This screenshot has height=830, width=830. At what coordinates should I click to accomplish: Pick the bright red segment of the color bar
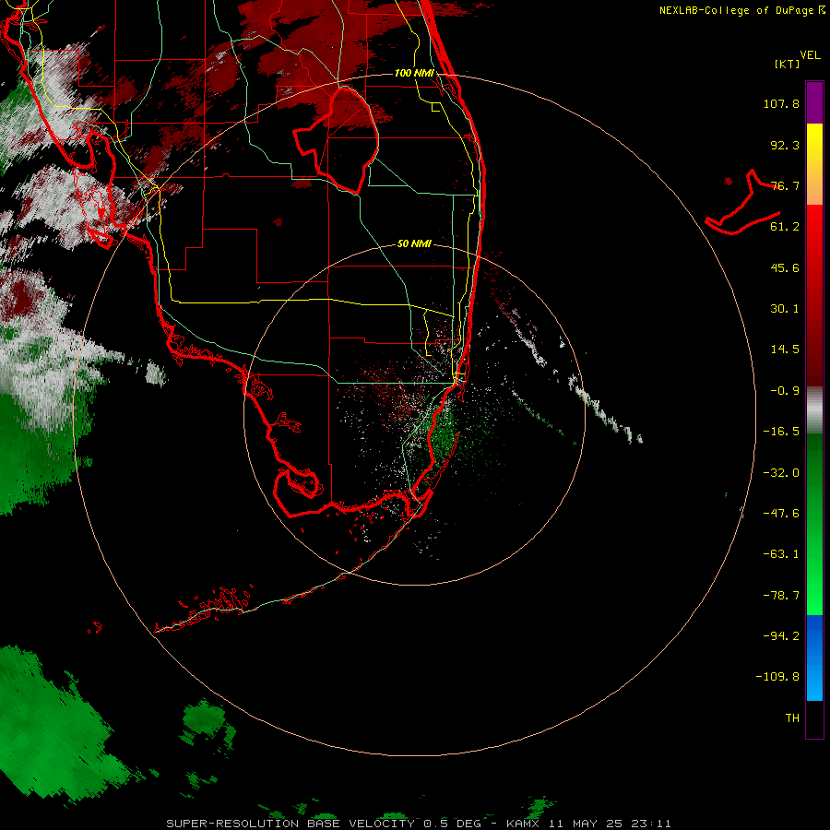pos(814,228)
